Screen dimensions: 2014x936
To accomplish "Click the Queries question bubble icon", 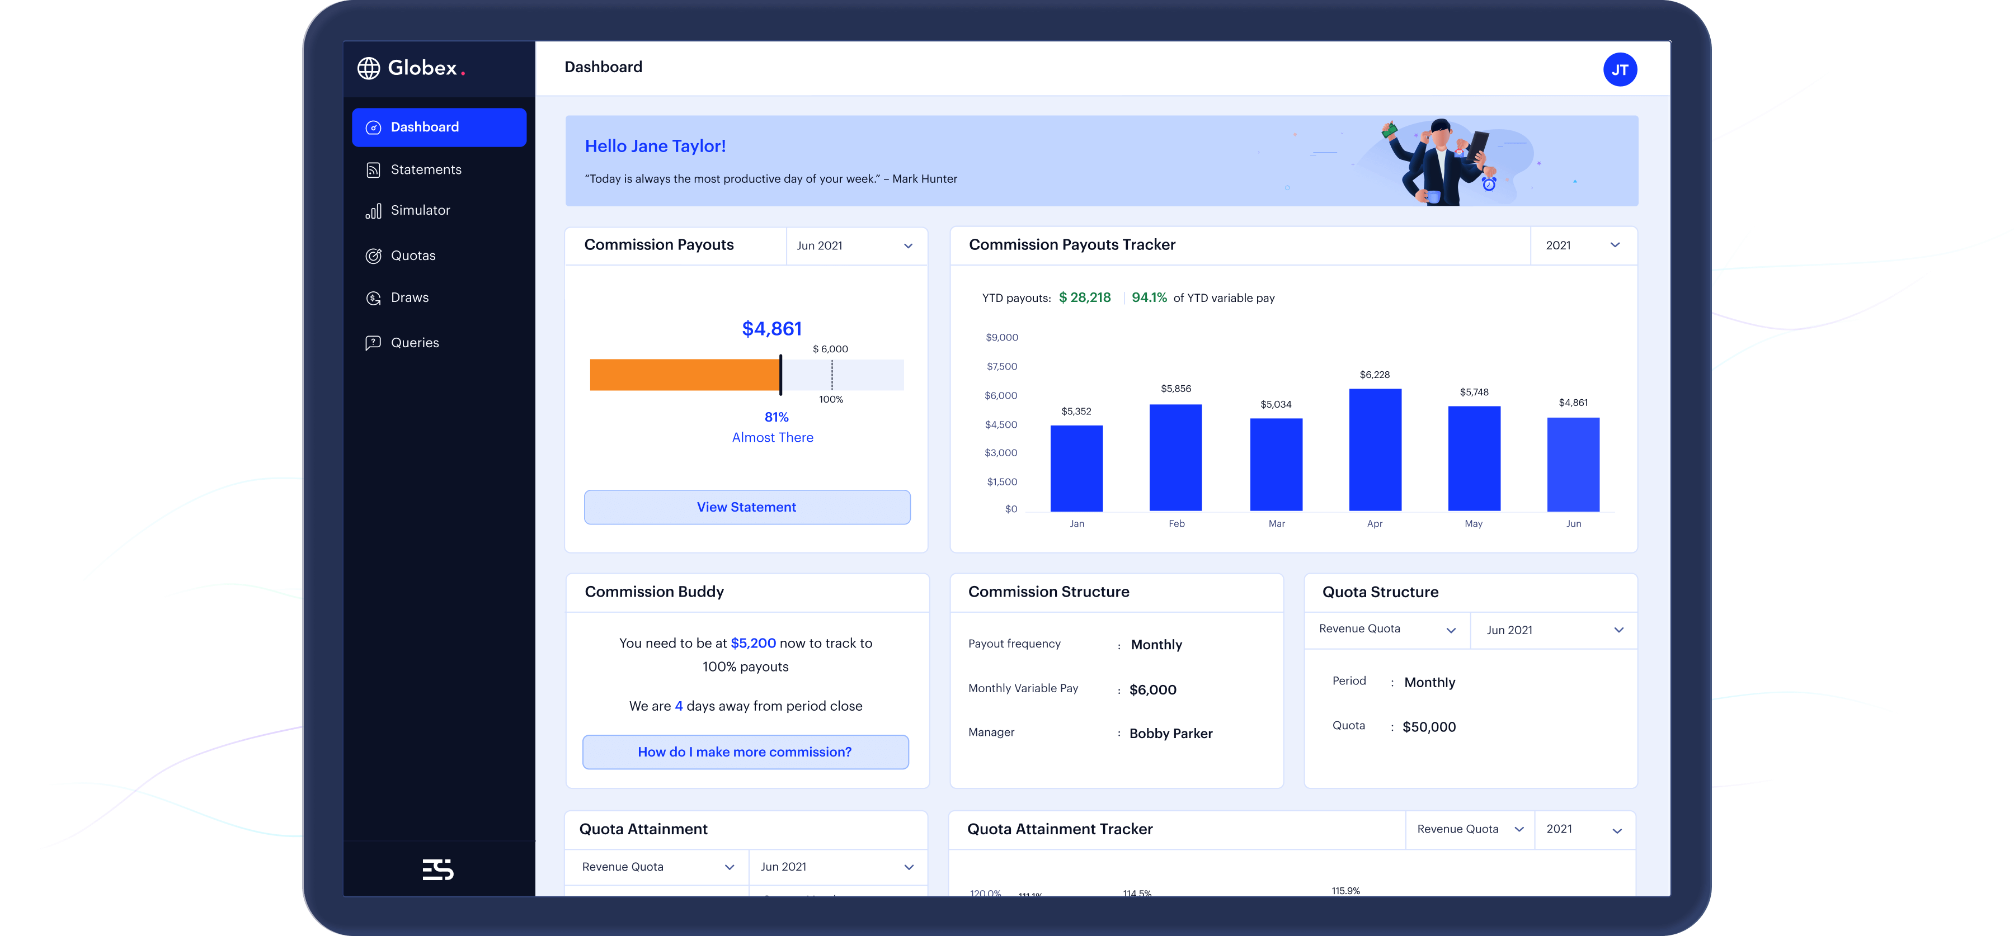I will click(374, 343).
